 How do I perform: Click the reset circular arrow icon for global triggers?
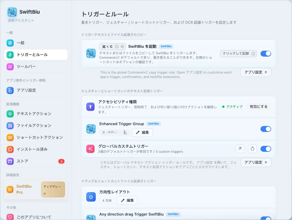pos(252,149)
